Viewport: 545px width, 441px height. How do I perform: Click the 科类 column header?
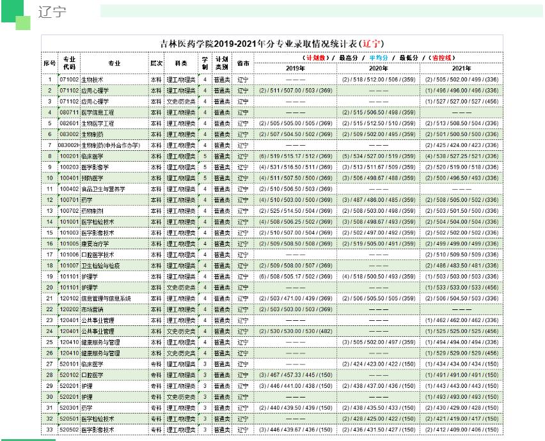[181, 63]
